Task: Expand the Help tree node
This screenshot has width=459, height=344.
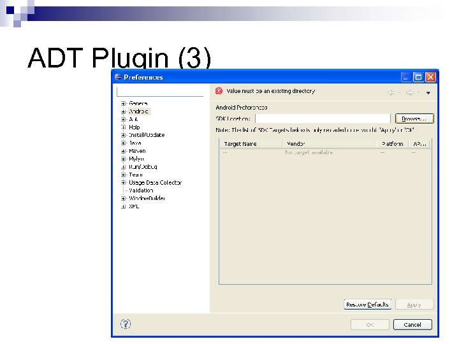Action: pyautogui.click(x=123, y=127)
